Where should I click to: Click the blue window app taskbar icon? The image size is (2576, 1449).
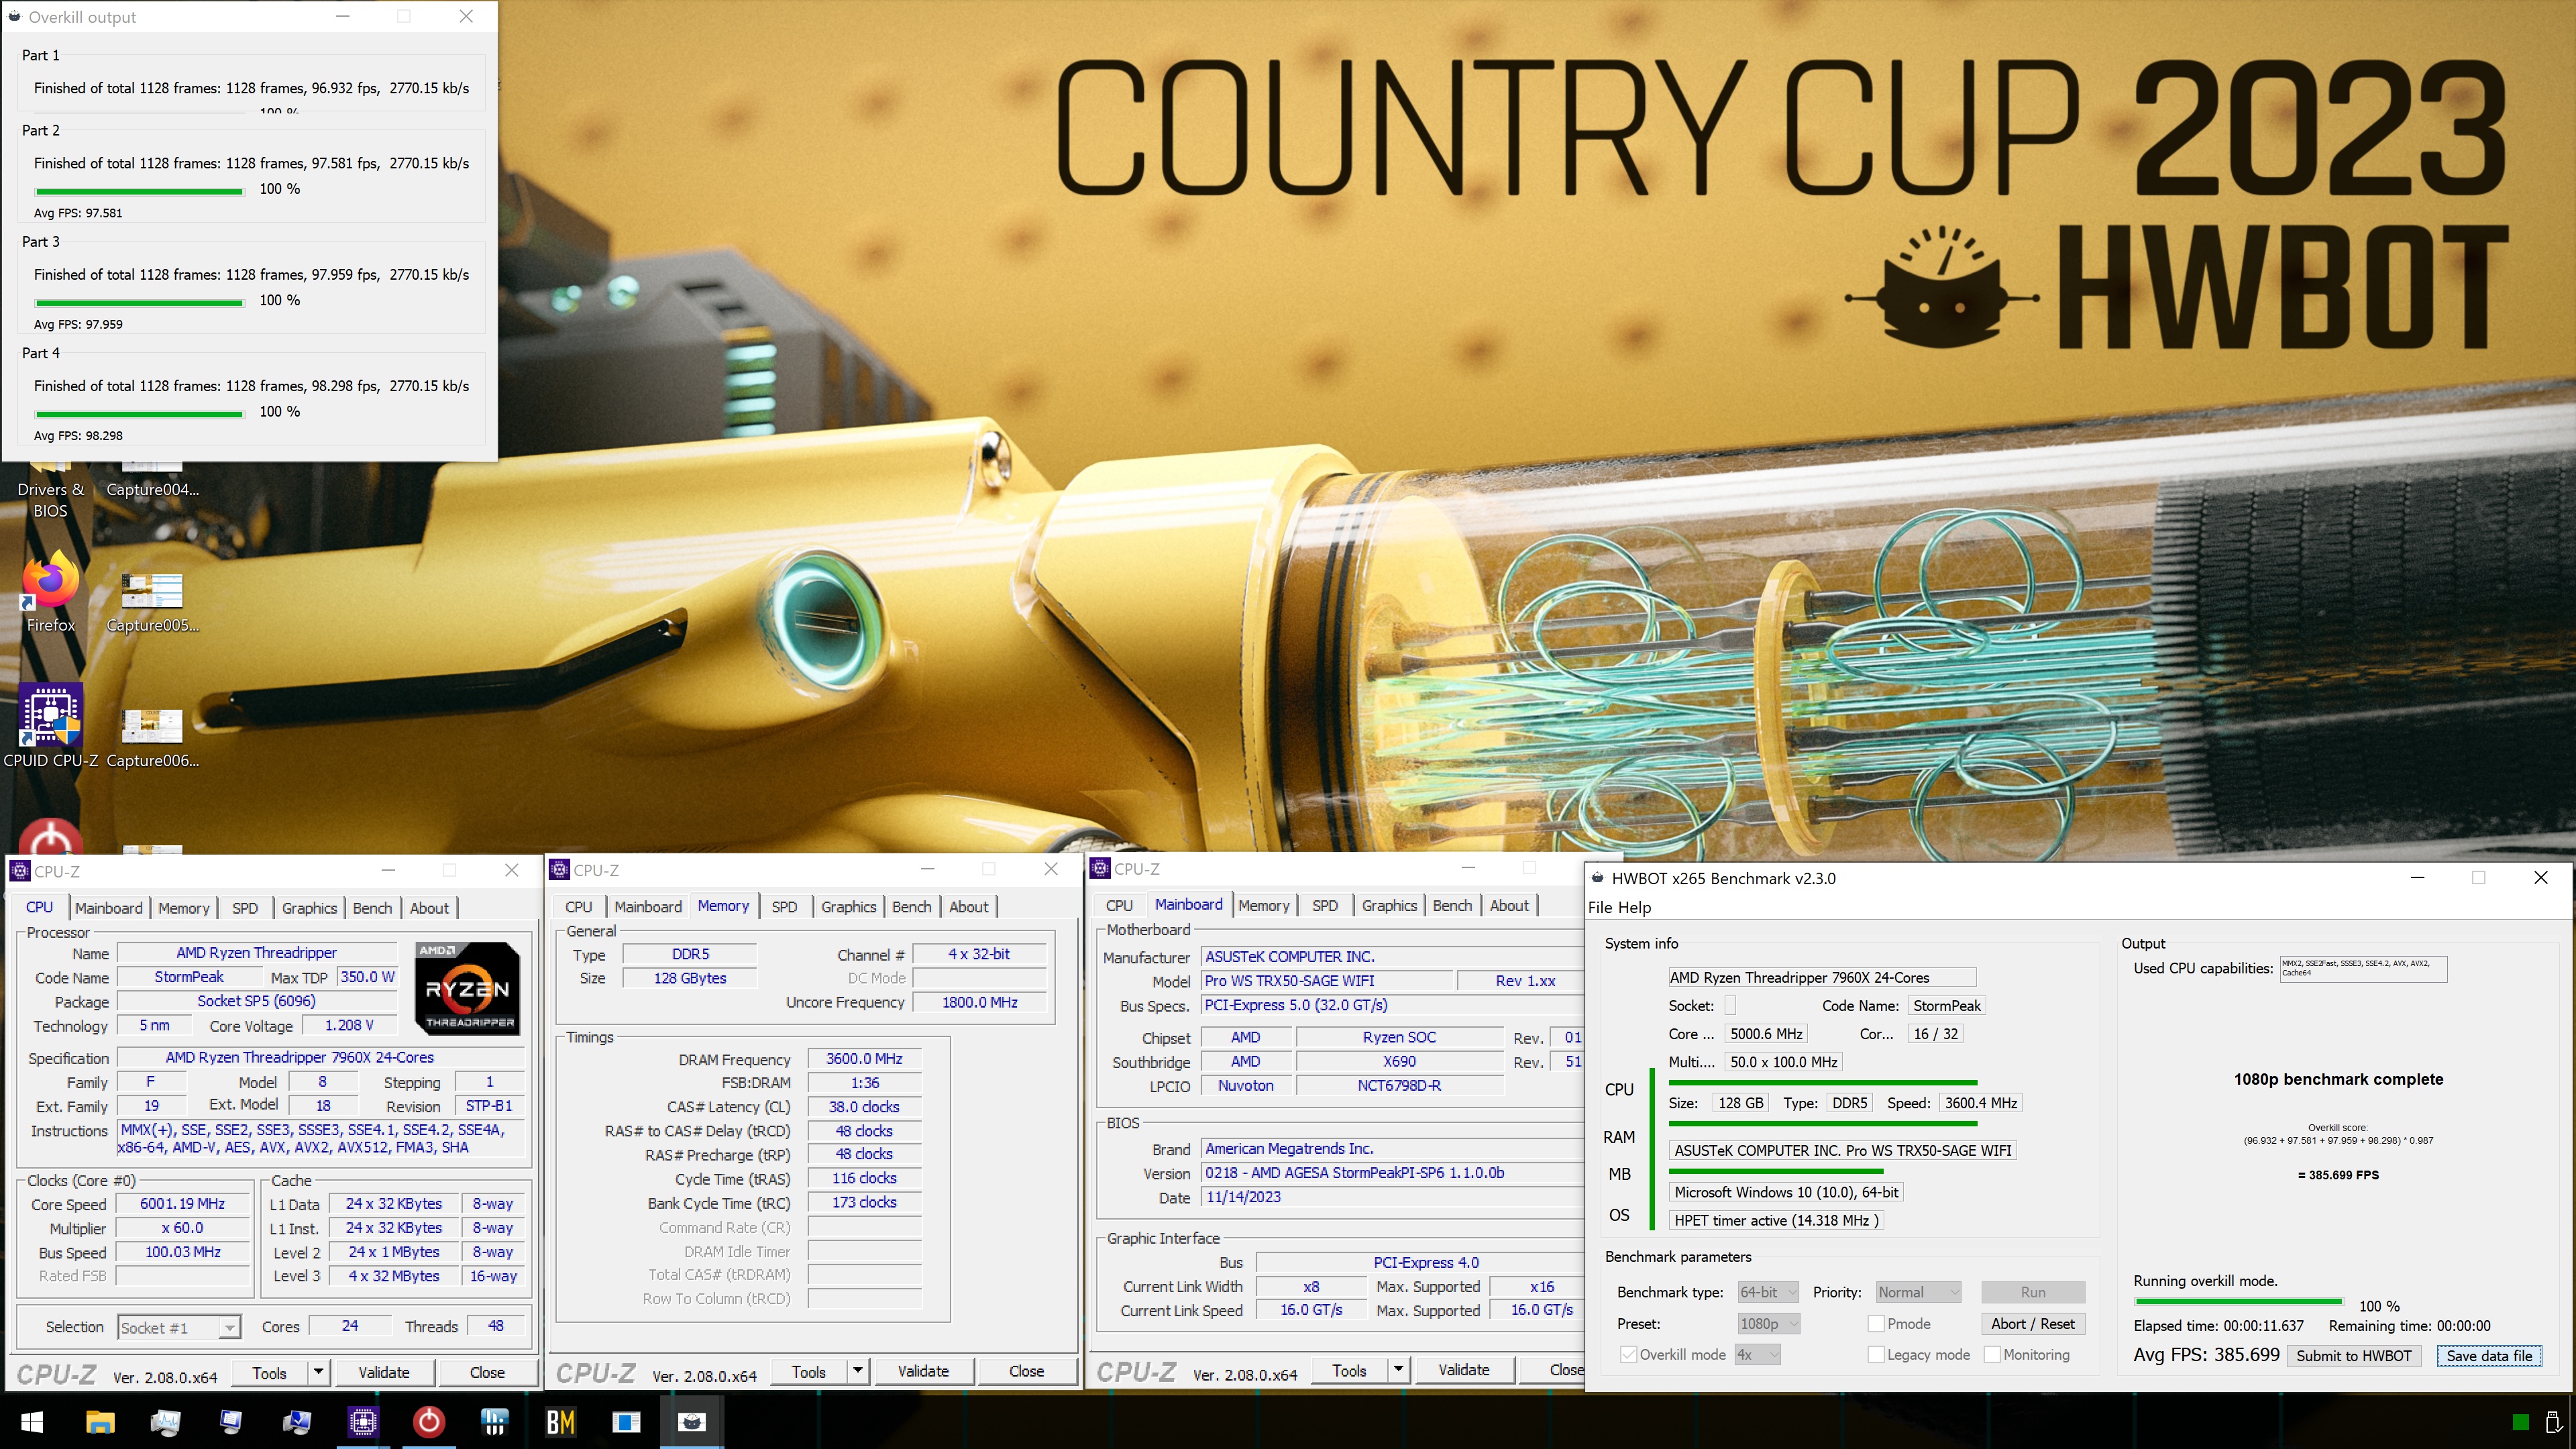(626, 1421)
